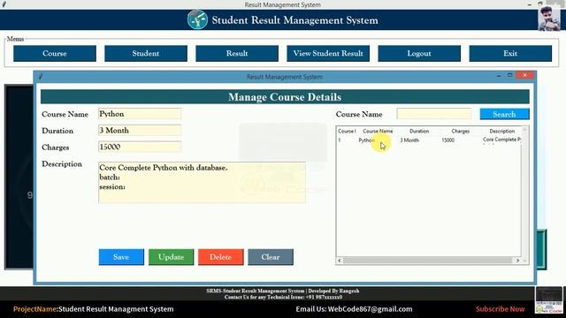Click the Charges column header

461,132
